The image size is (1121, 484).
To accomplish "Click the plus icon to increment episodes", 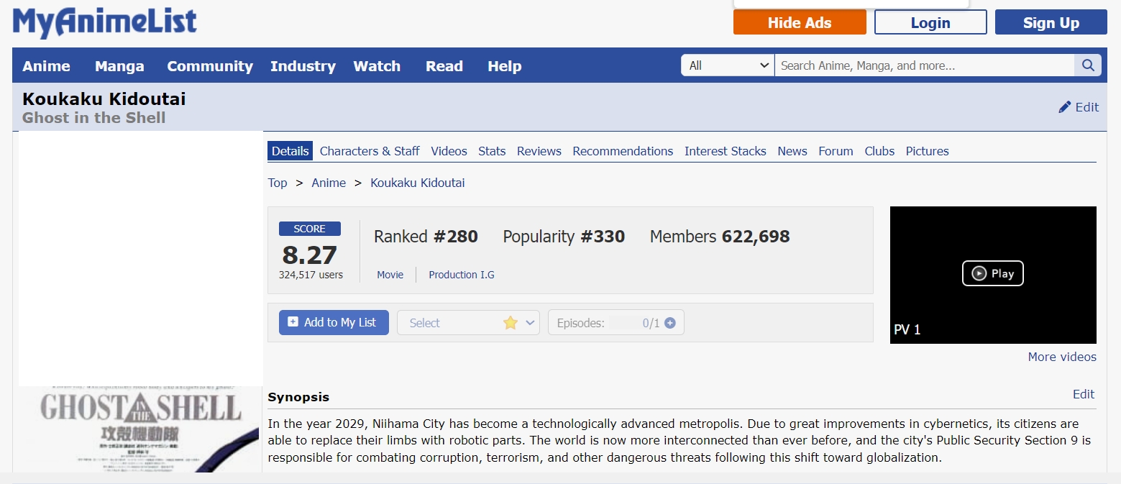I will coord(670,323).
